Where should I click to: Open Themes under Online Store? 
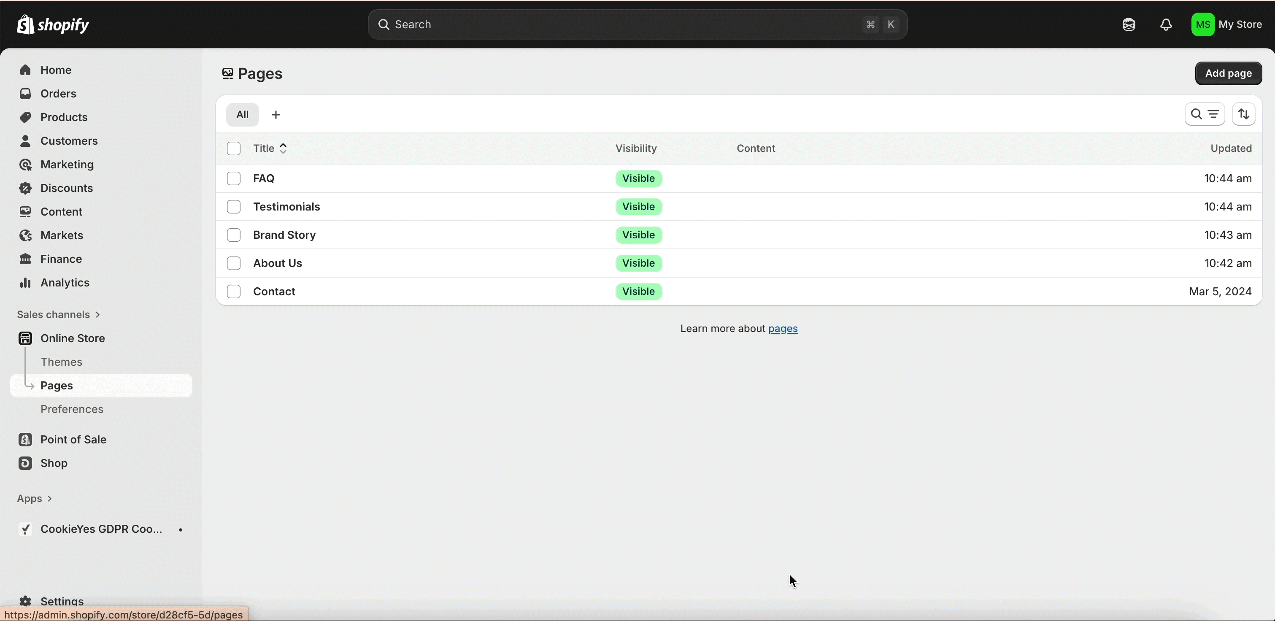click(61, 362)
